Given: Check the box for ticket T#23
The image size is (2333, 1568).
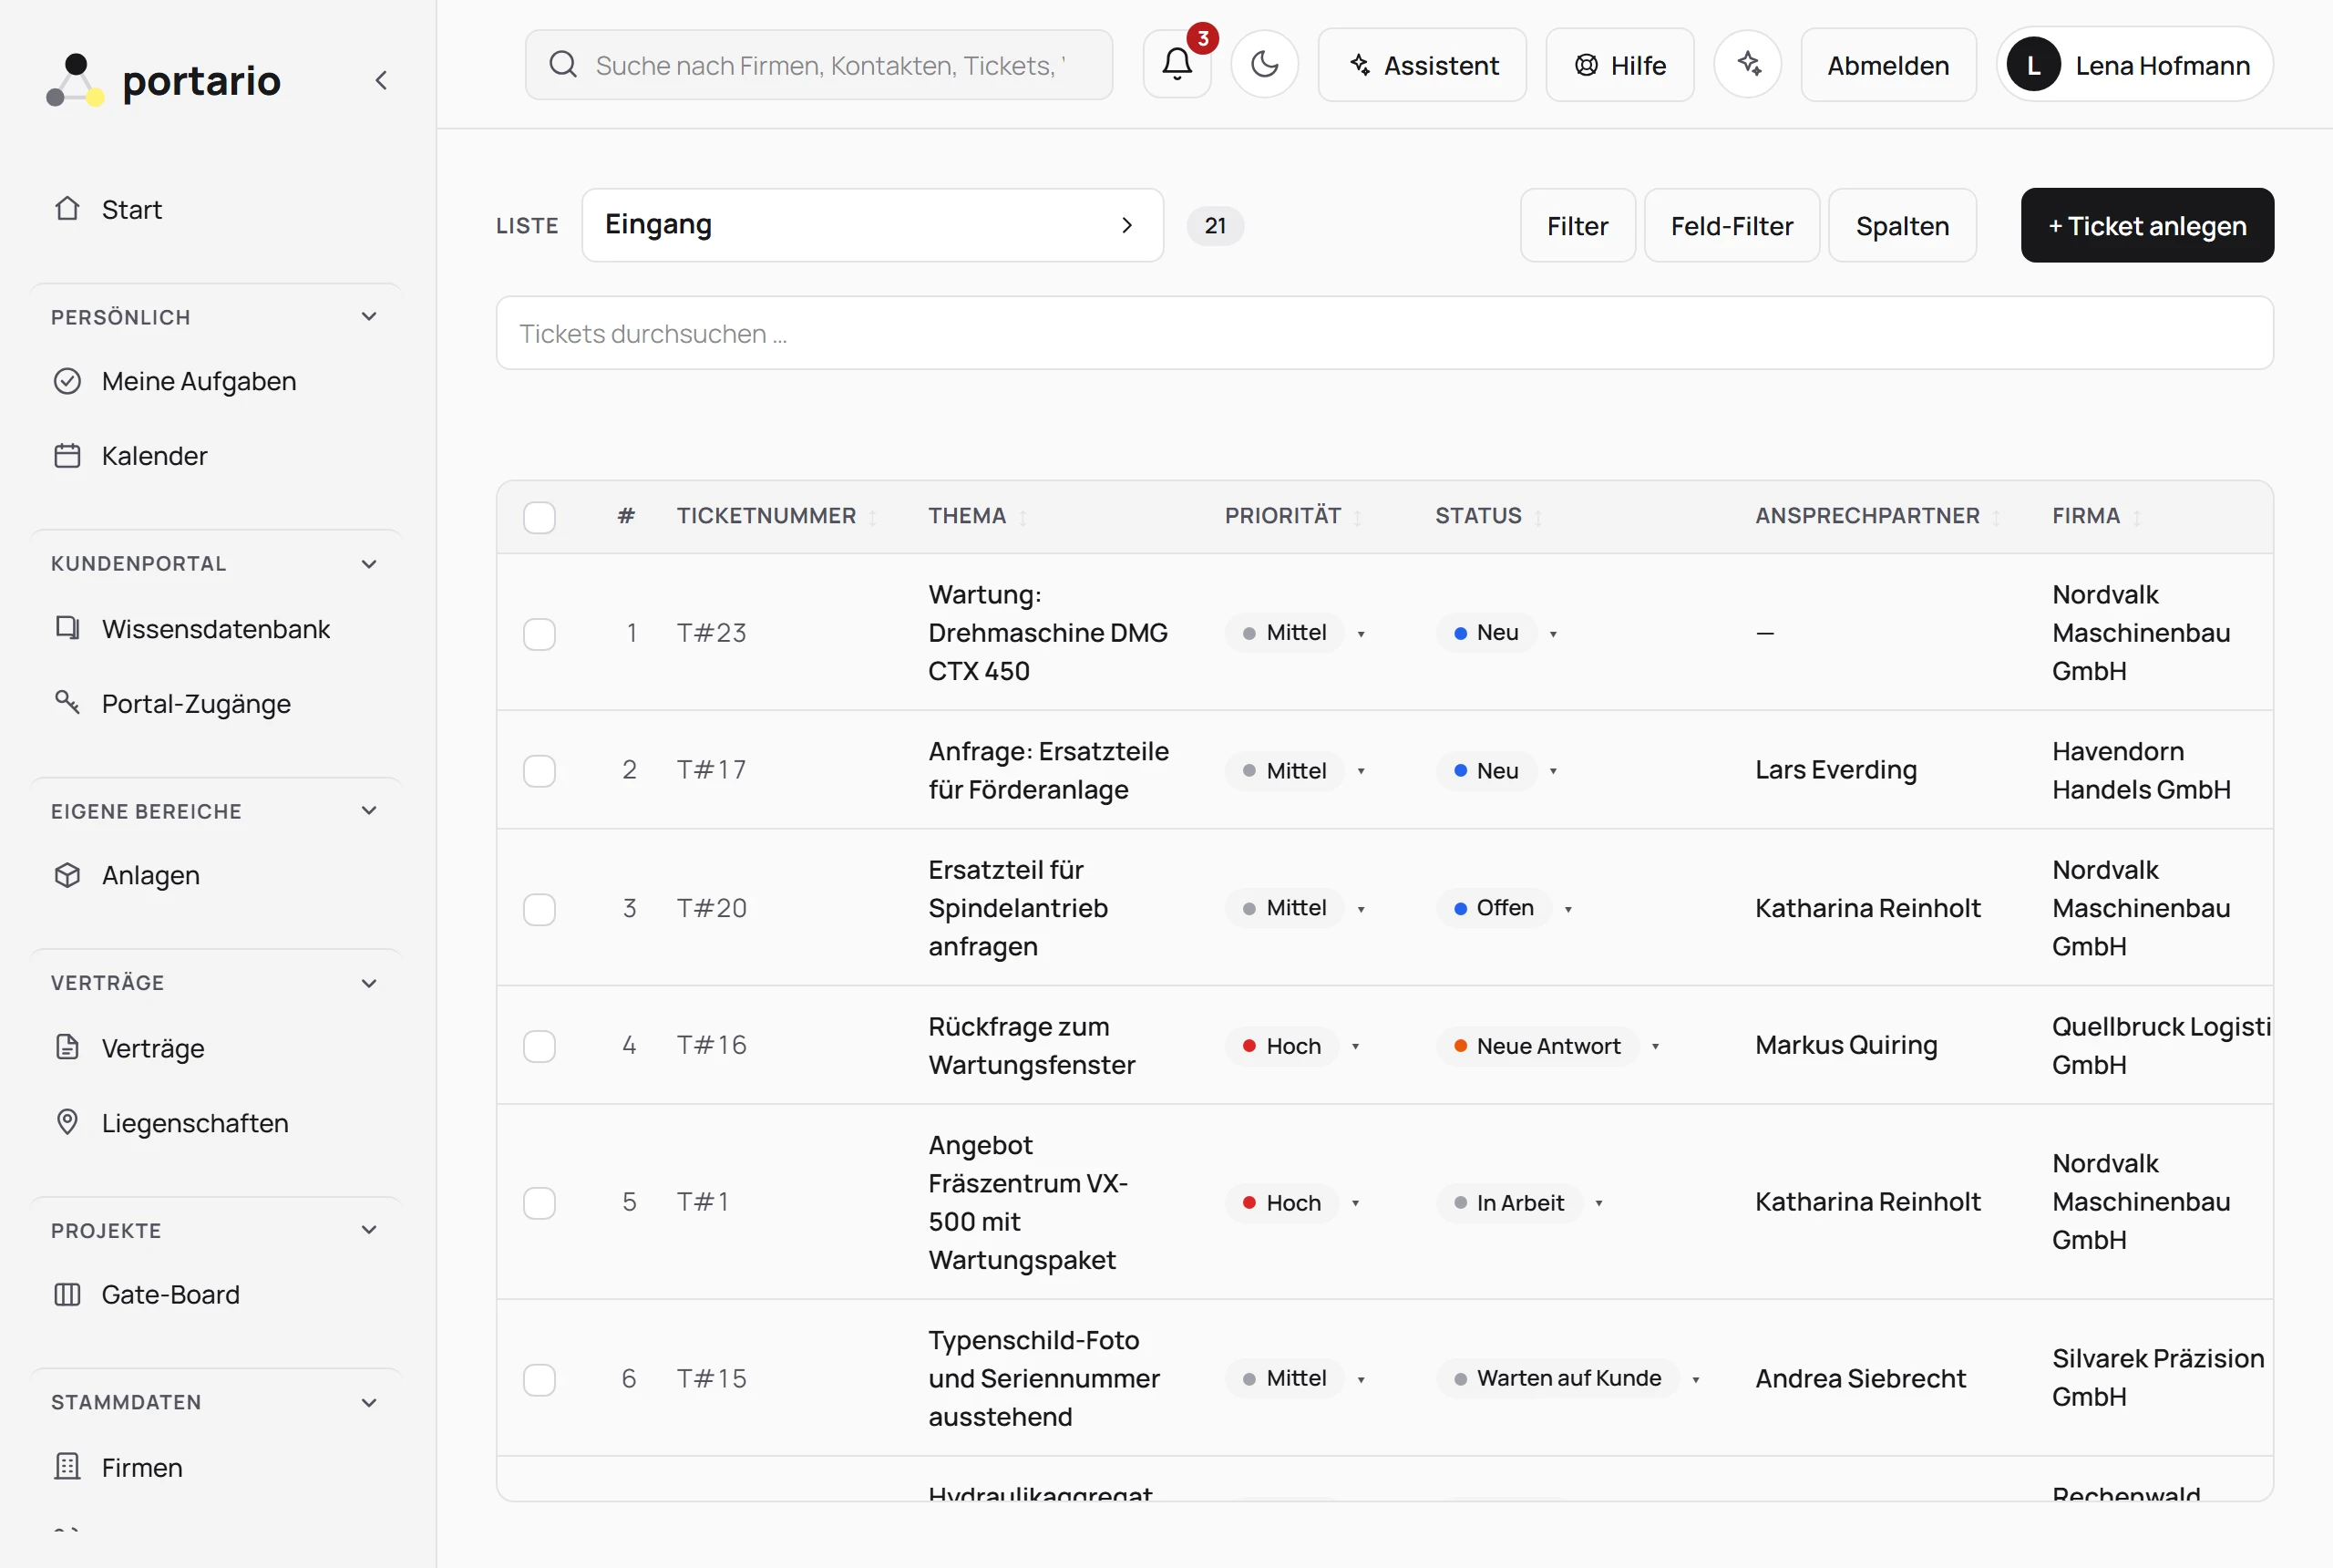Looking at the screenshot, I should pyautogui.click(x=540, y=634).
